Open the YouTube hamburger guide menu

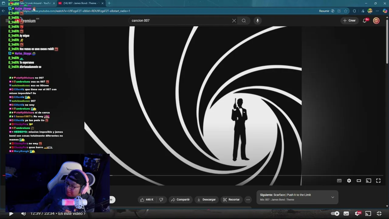coord(7,21)
